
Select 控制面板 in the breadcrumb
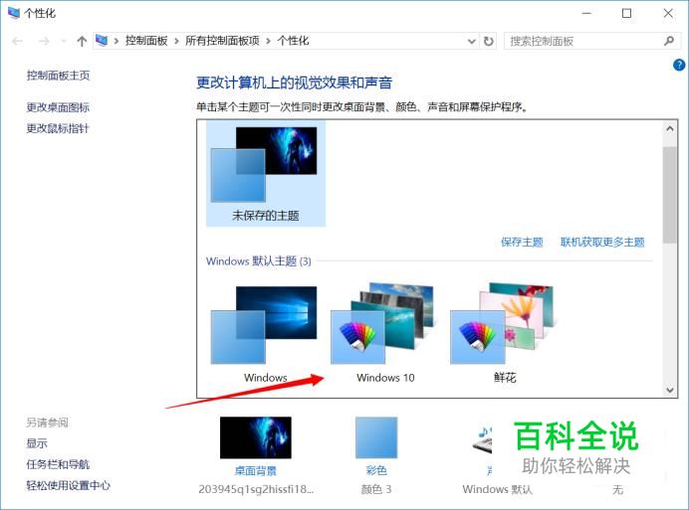click(146, 41)
